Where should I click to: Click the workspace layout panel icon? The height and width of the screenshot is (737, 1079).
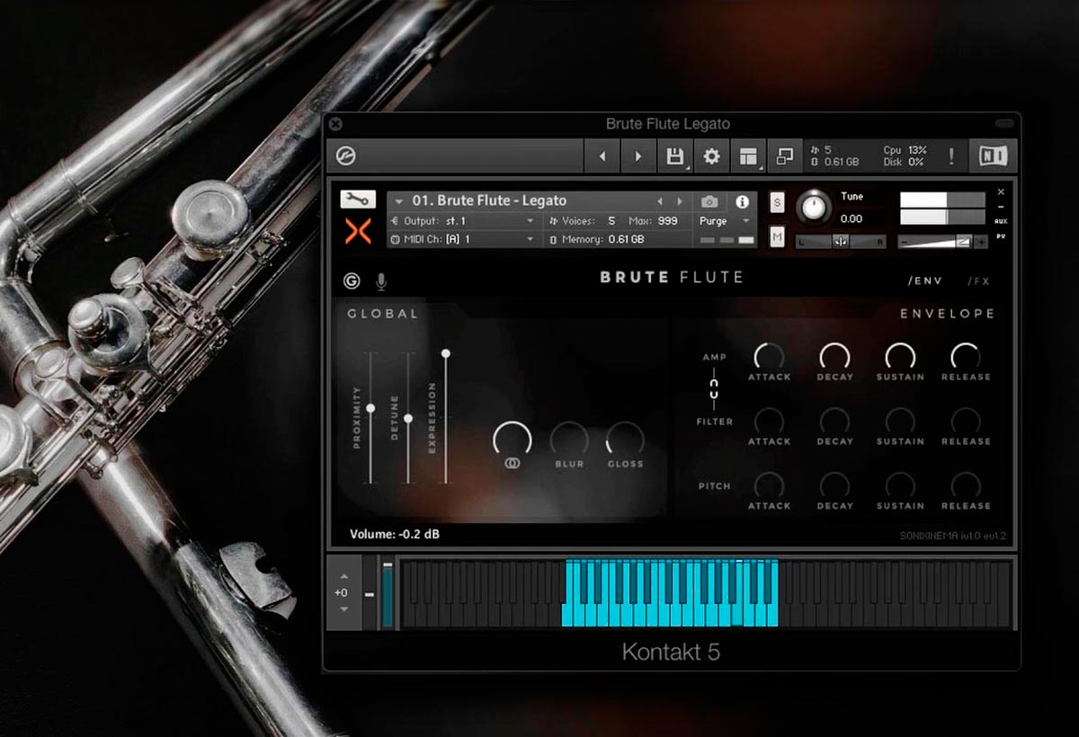(x=748, y=156)
